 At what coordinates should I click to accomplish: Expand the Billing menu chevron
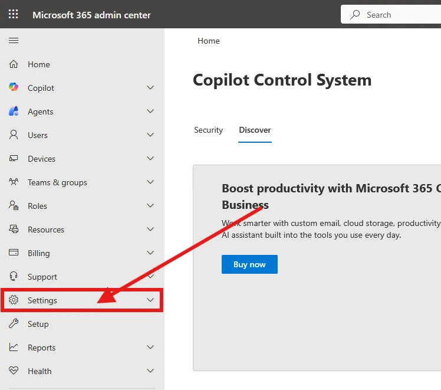(x=150, y=253)
